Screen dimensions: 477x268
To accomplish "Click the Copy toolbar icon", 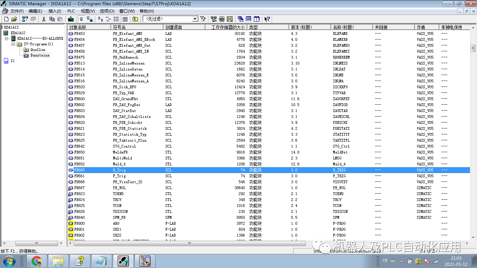I will [52, 19].
